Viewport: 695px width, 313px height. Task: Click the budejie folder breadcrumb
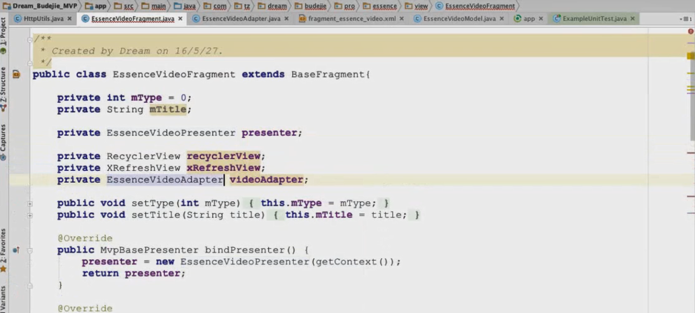click(x=311, y=6)
